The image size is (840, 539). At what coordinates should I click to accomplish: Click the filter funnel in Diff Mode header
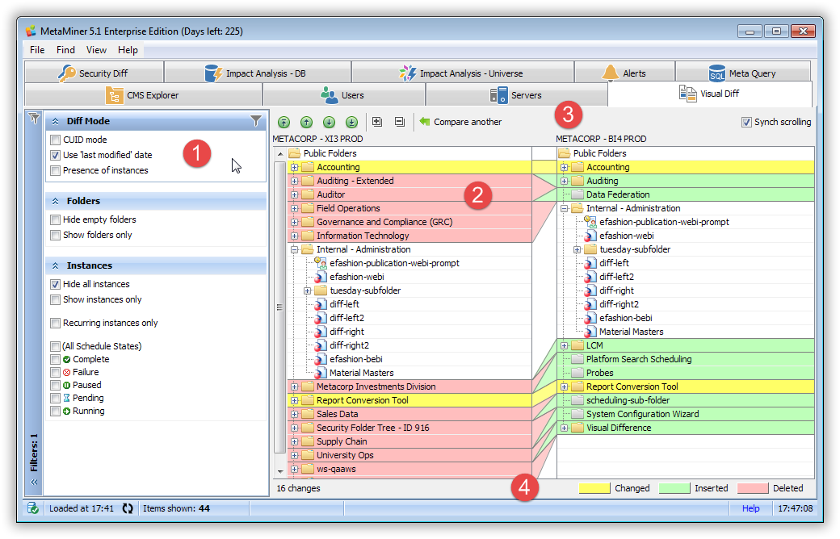tap(256, 121)
